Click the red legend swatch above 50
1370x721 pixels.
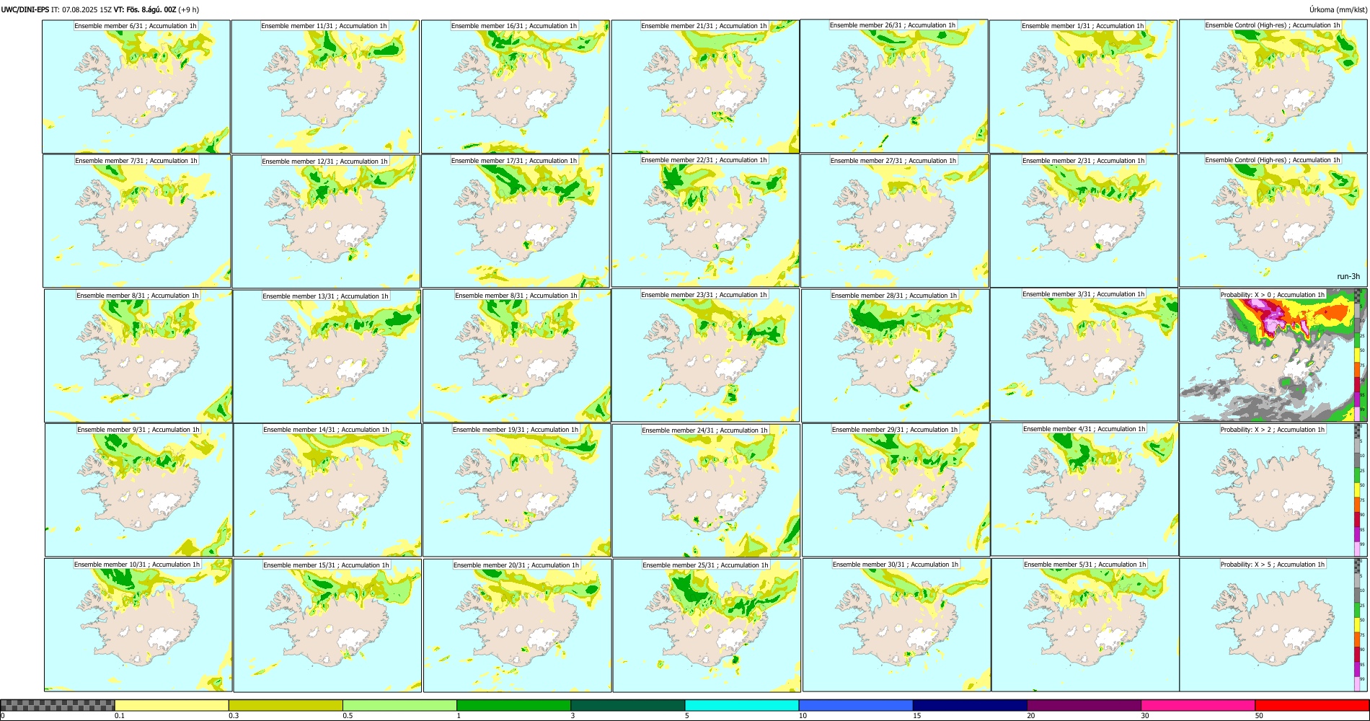1312,705
